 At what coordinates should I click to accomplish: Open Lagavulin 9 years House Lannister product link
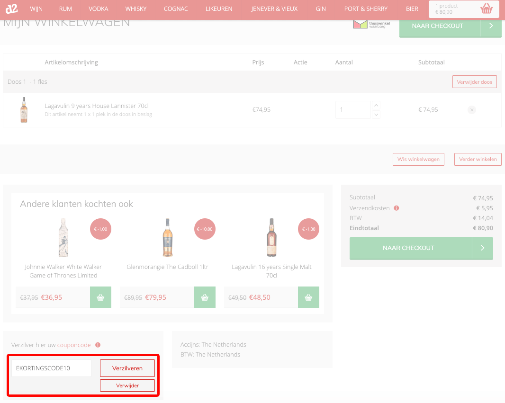[x=97, y=106]
